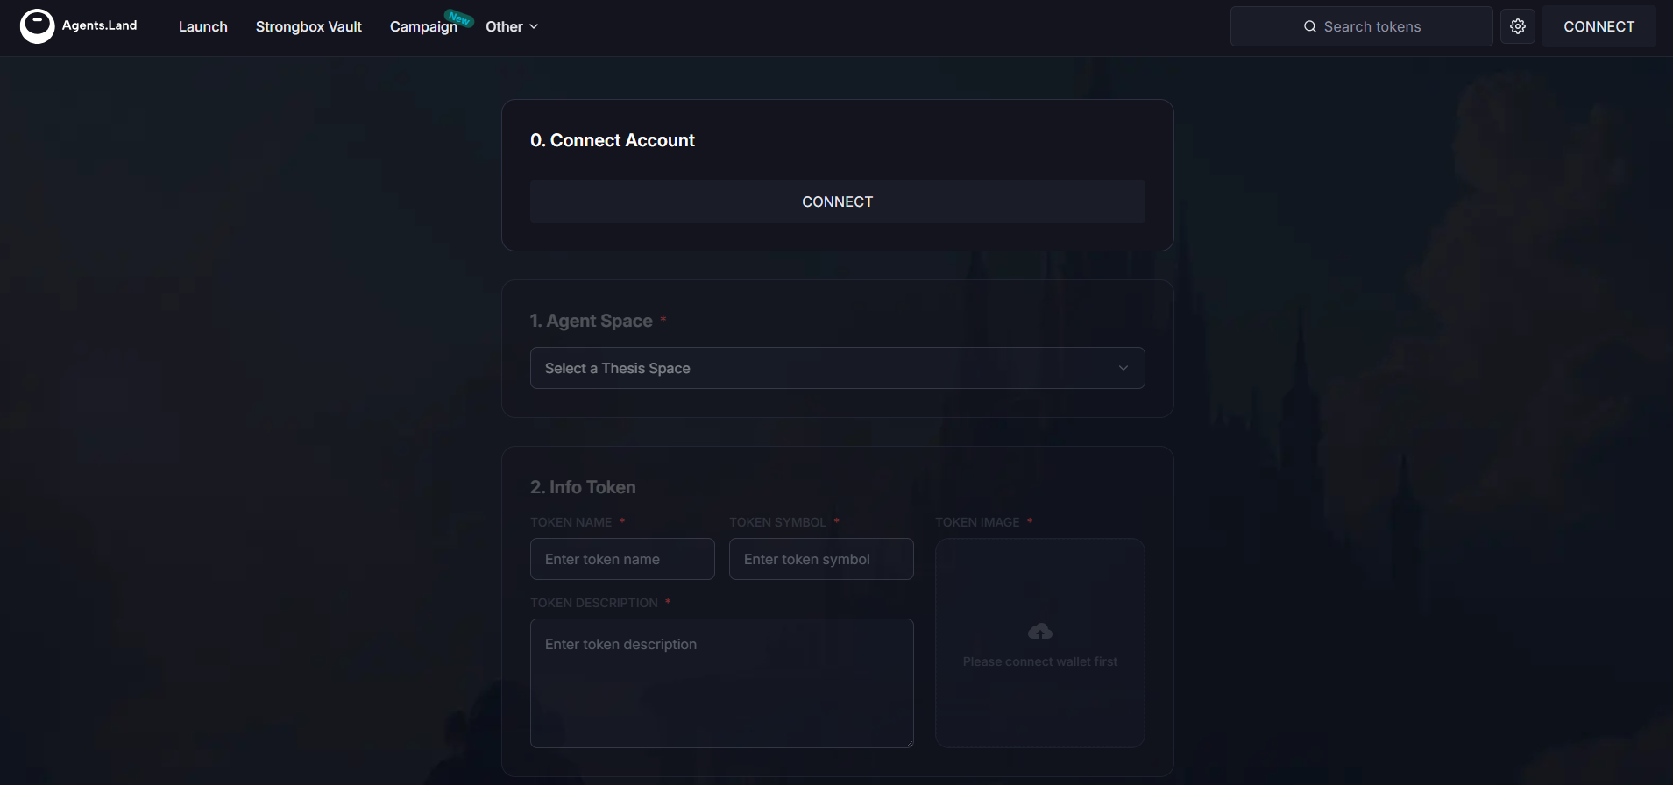Expand the Thesis Space dropdown arrow
Screen dimensions: 1673x785
click(1123, 368)
